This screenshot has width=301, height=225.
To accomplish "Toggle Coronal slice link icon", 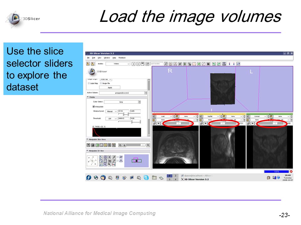I will (249, 124).
